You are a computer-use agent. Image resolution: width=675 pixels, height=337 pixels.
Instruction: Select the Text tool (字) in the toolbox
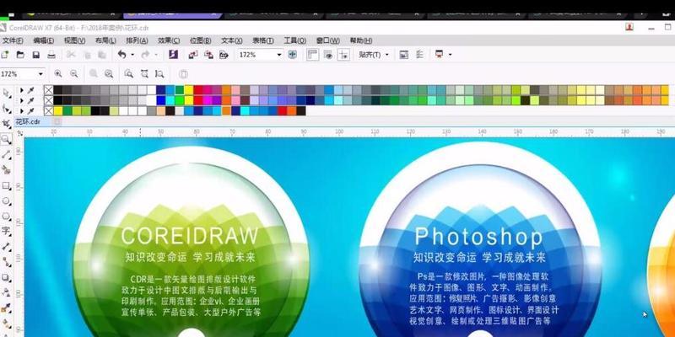coord(6,231)
